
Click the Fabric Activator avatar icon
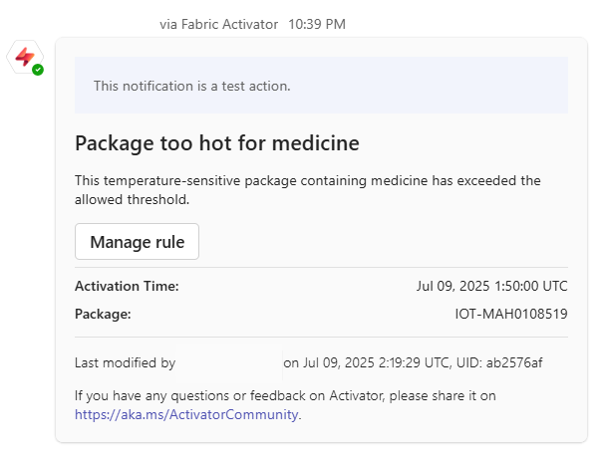pyautogui.click(x=25, y=57)
